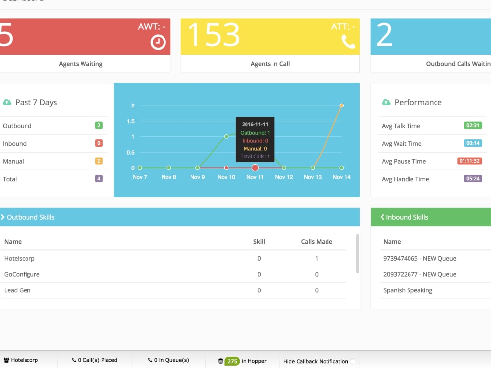Click the Name header in Outbound Skills

(x=13, y=241)
